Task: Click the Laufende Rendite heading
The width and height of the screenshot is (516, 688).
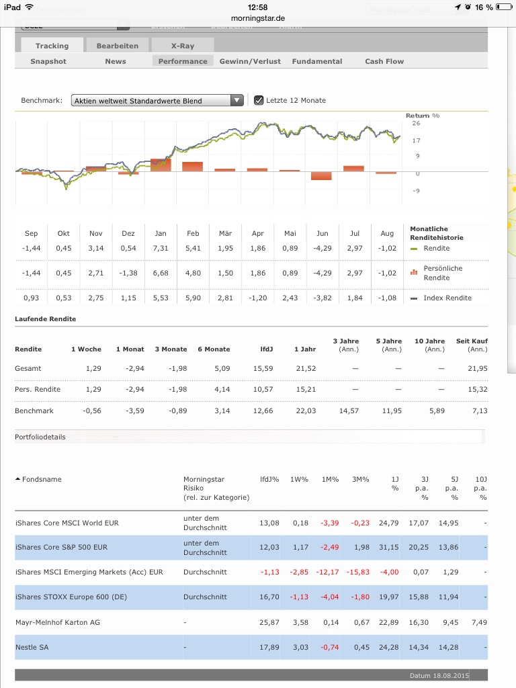Action: (x=45, y=319)
